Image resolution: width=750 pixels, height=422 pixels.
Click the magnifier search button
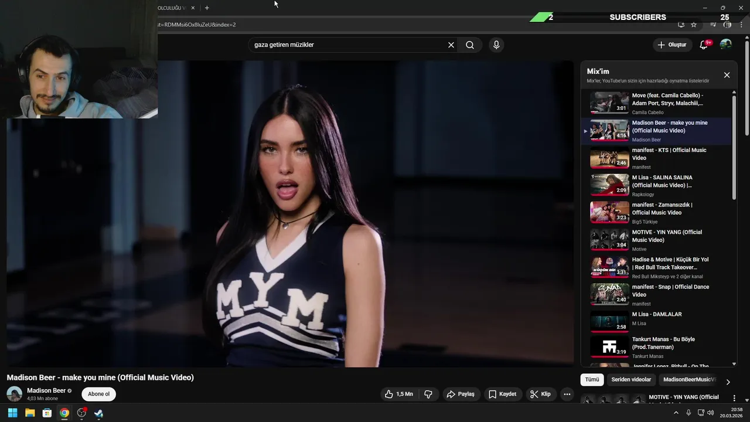470,45
